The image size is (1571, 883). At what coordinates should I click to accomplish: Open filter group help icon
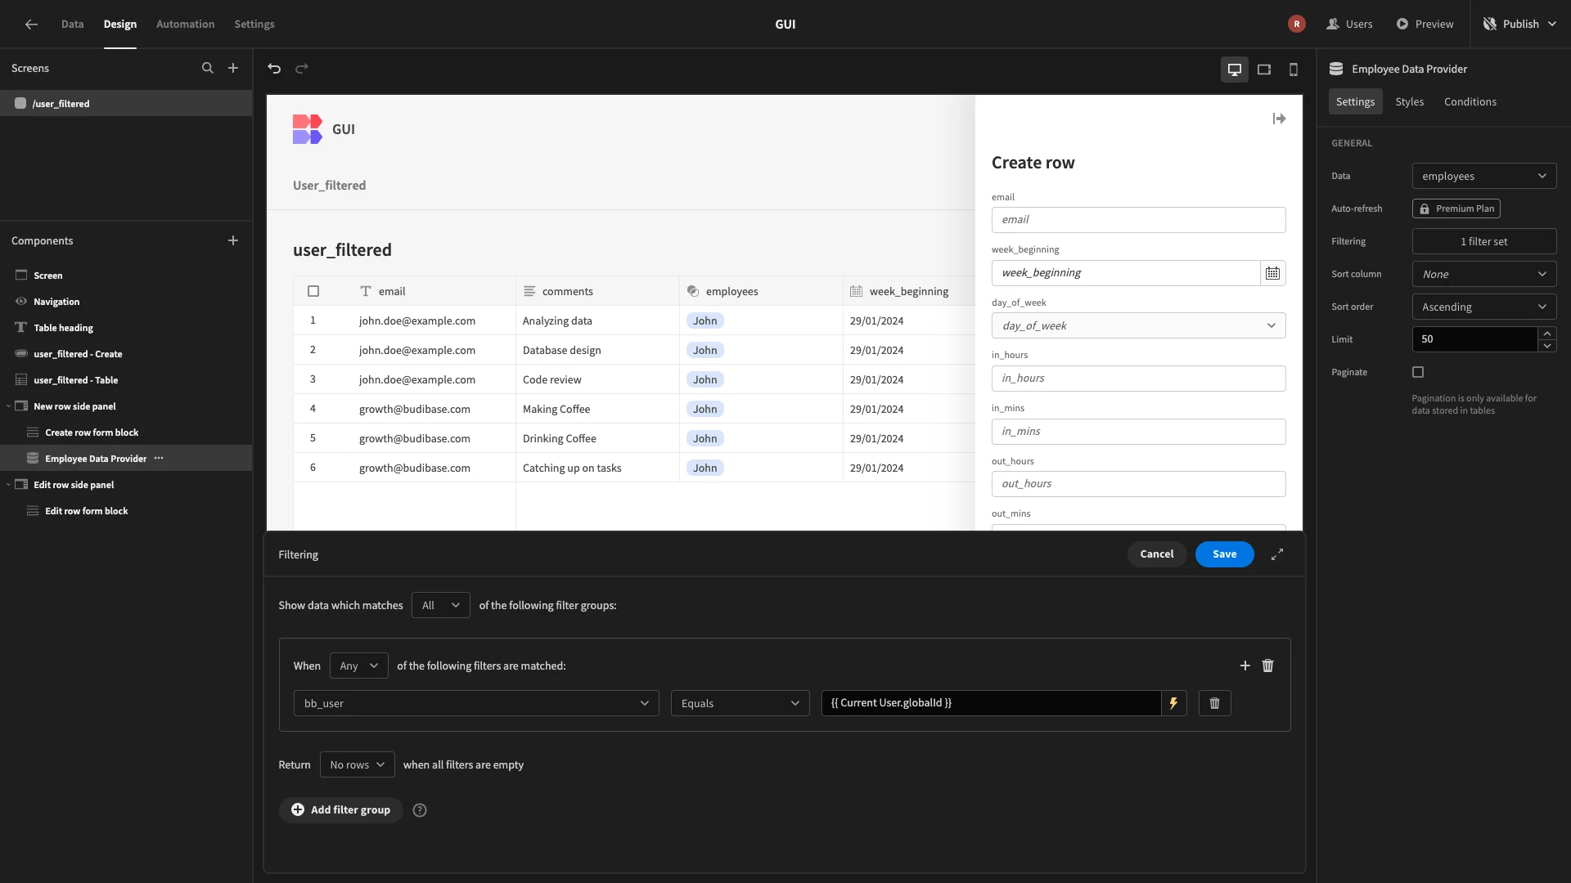[x=420, y=810]
